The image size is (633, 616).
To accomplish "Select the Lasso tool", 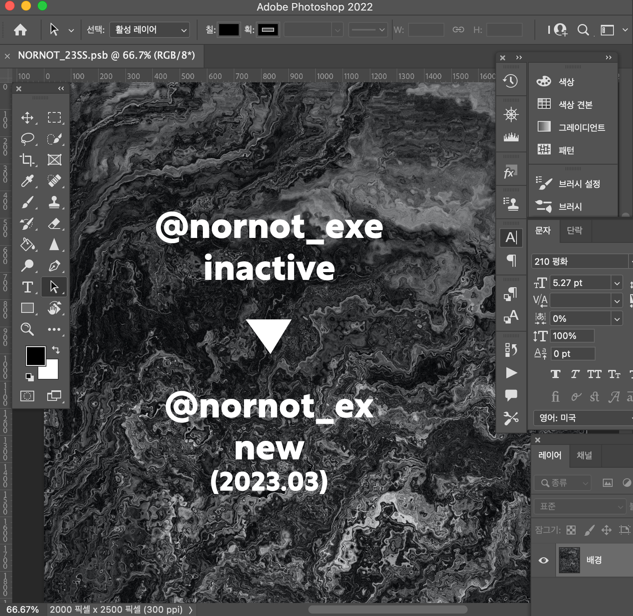I will [27, 139].
